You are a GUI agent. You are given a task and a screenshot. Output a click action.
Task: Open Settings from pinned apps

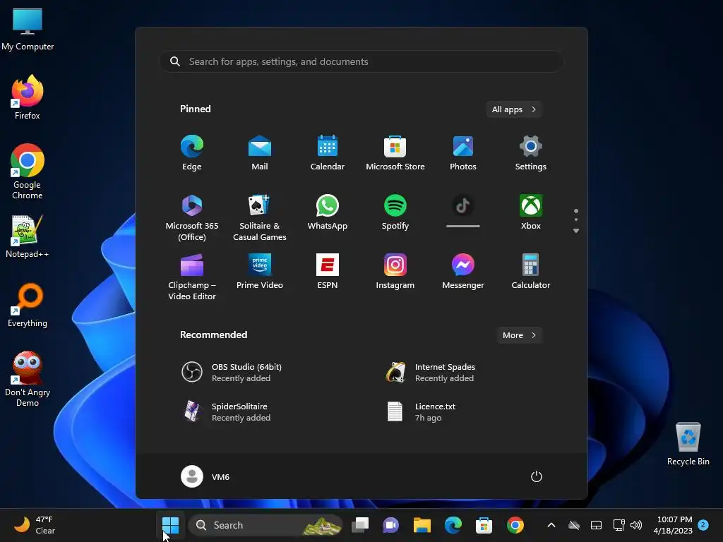point(531,152)
